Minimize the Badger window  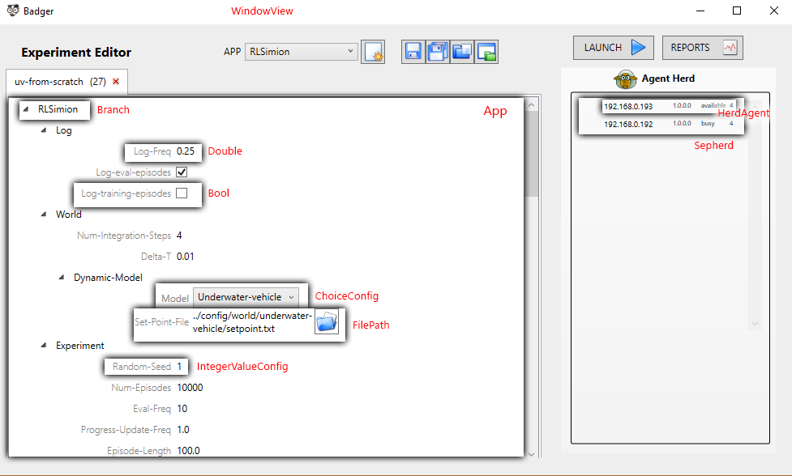(700, 11)
